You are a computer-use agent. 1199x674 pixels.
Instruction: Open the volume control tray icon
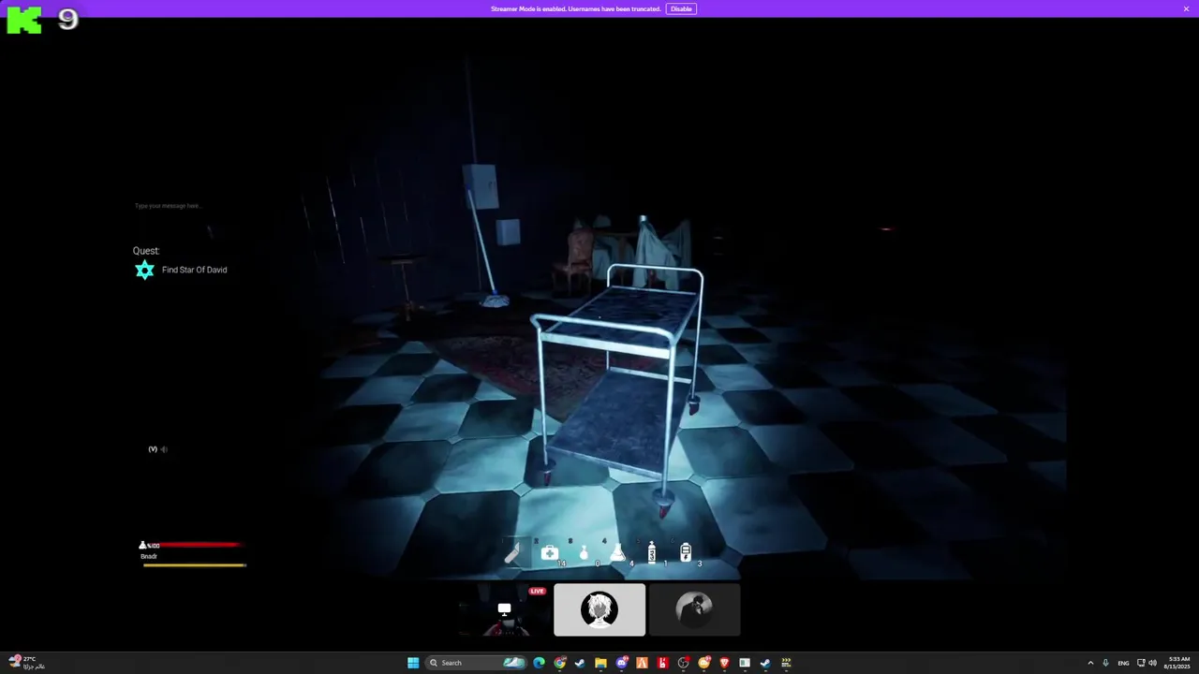1152,663
